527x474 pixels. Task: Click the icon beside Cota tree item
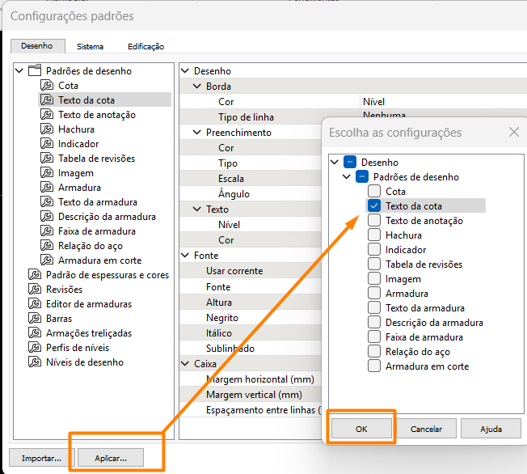click(47, 86)
